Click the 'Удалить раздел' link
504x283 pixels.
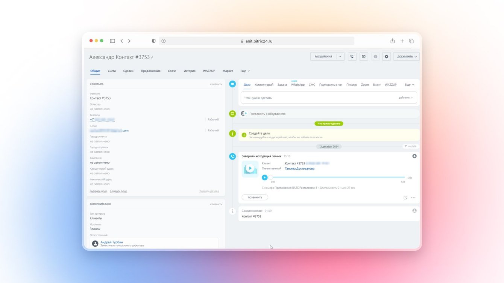pyautogui.click(x=209, y=191)
